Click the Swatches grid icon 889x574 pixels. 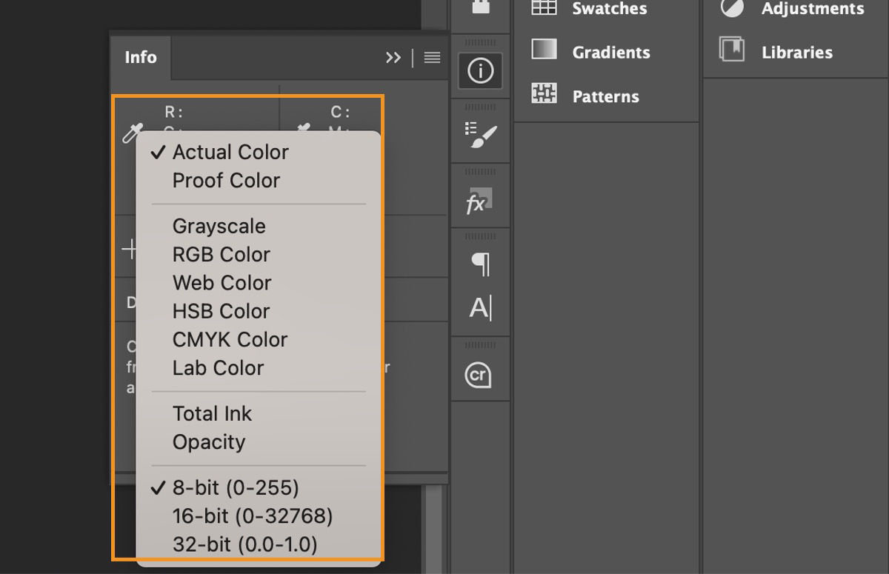click(544, 8)
